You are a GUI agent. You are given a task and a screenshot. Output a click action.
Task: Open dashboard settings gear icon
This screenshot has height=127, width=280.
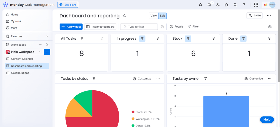(270, 27)
